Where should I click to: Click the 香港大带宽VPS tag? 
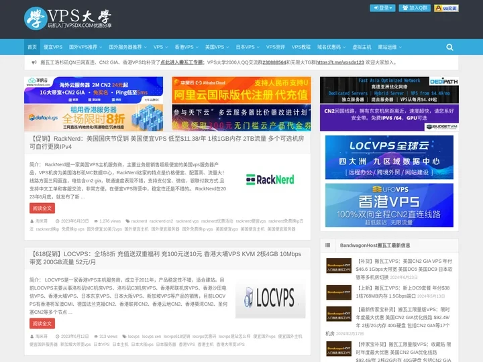tap(230, 345)
